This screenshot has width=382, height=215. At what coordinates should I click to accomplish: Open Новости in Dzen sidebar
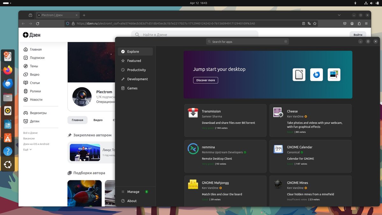click(x=33, y=100)
